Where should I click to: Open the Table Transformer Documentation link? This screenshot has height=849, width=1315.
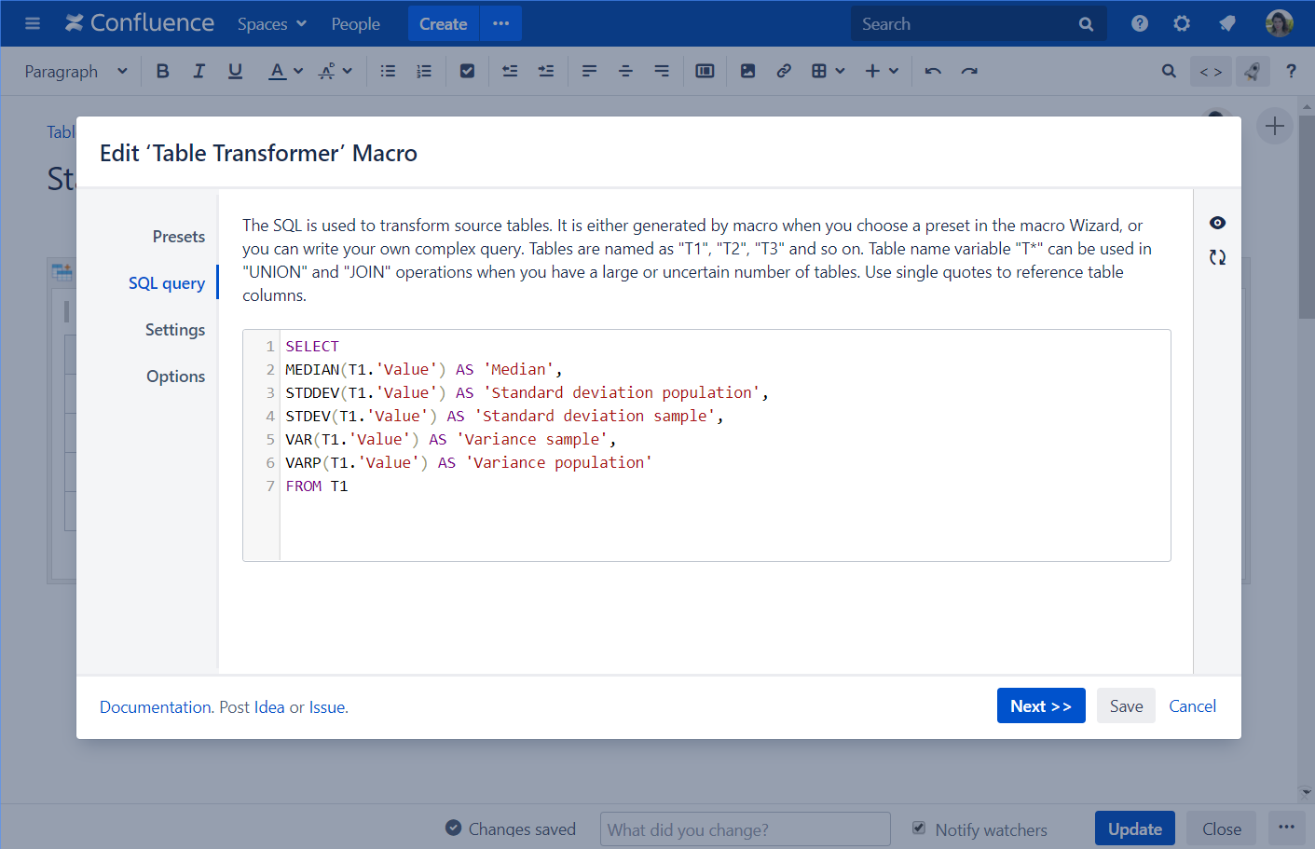click(154, 706)
